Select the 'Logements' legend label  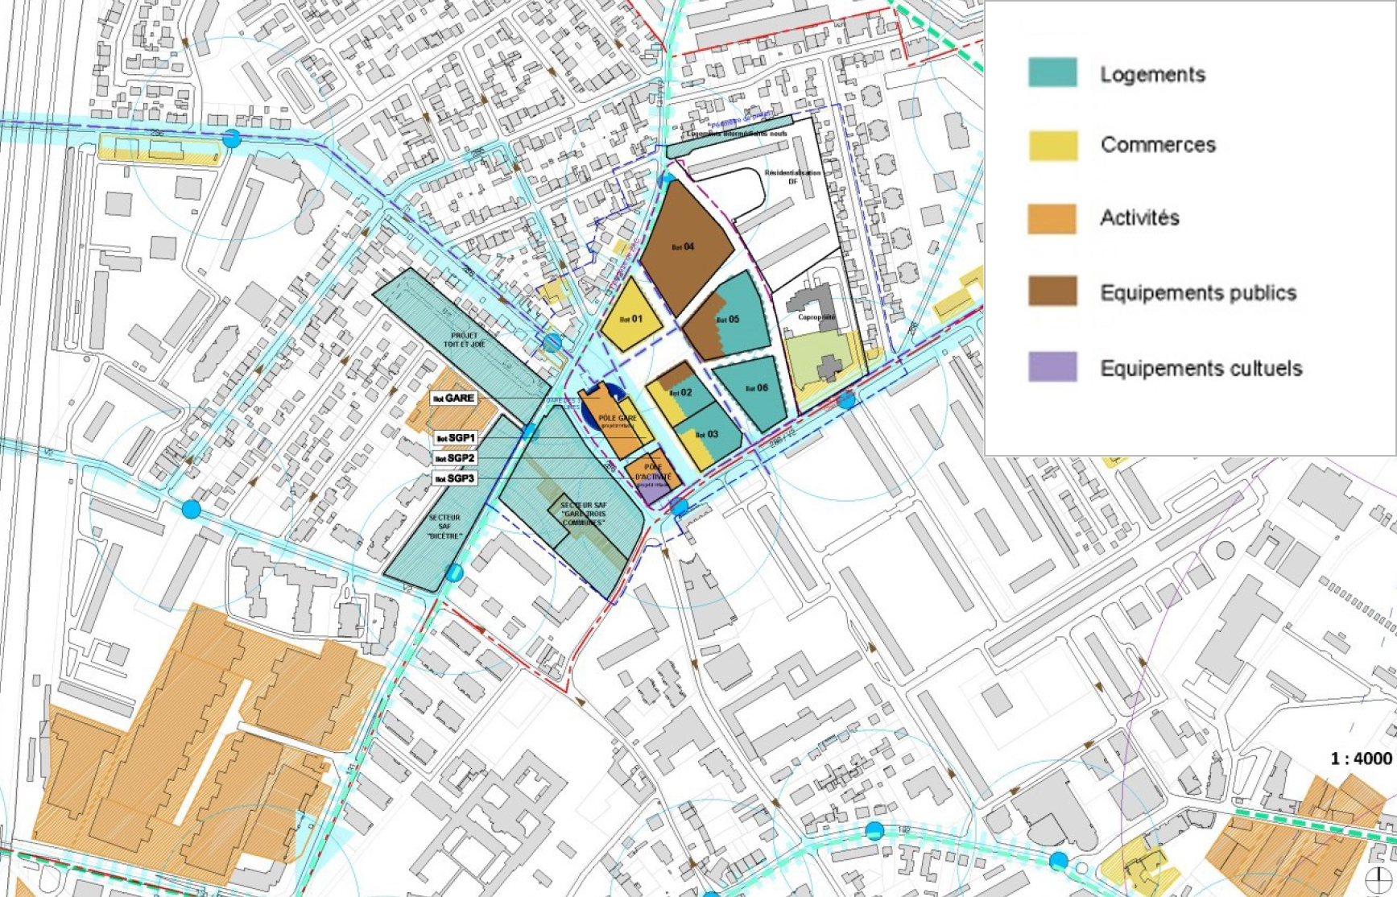(x=1152, y=75)
